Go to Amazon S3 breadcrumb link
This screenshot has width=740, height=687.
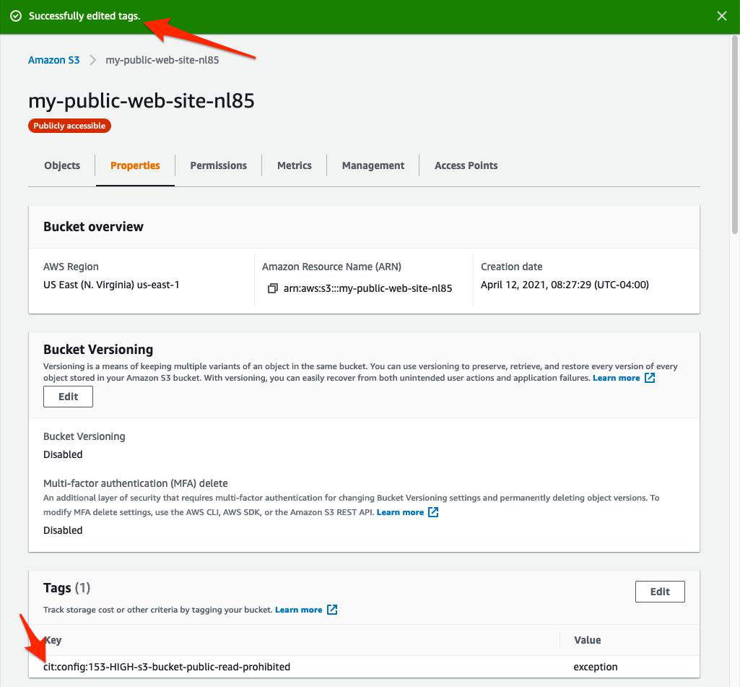tap(54, 60)
